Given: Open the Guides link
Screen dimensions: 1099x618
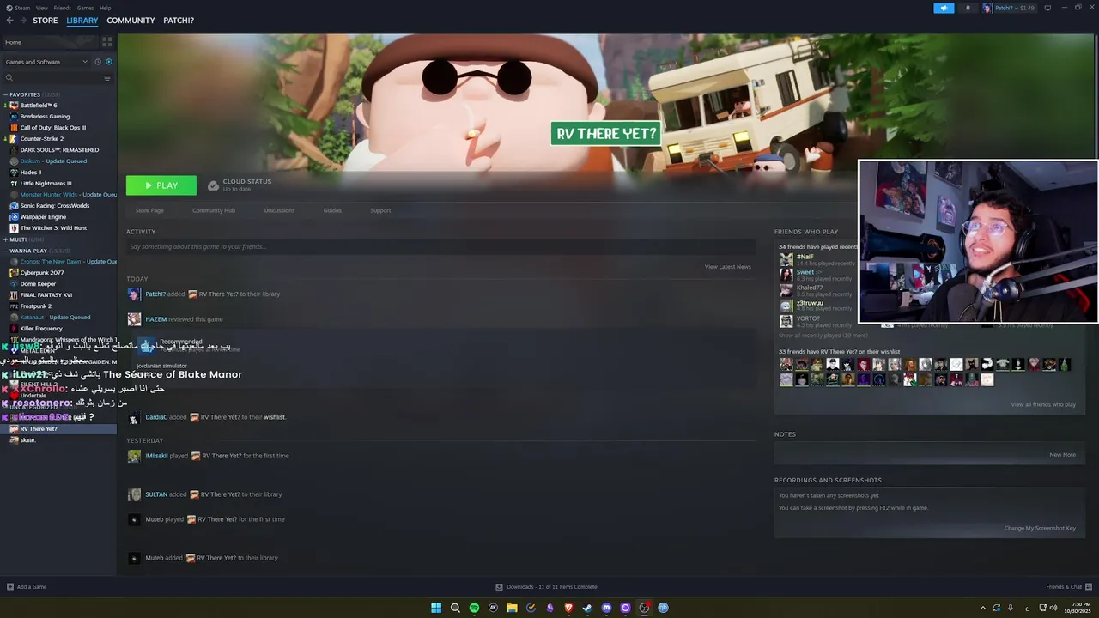Looking at the screenshot, I should click(x=332, y=210).
